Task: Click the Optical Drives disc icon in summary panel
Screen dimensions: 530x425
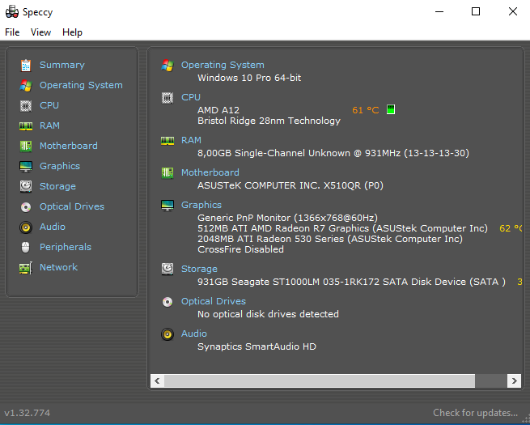Action: coord(167,302)
